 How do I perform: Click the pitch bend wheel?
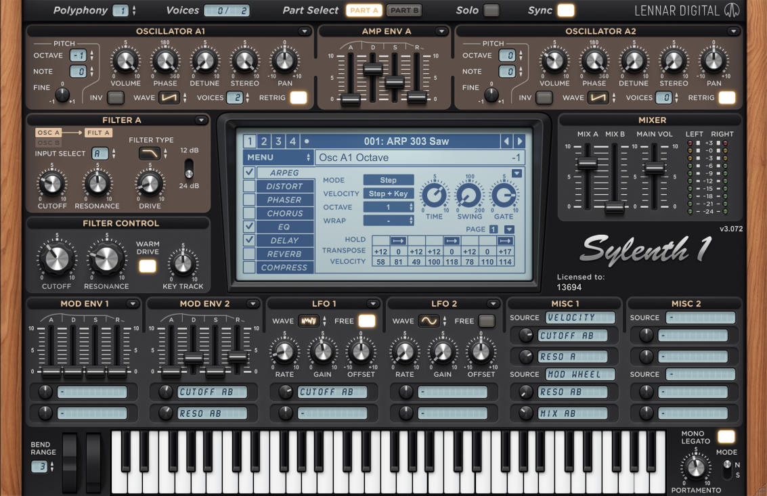(x=70, y=461)
